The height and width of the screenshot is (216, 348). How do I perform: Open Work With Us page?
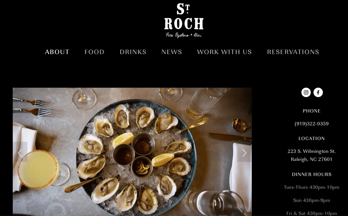pyautogui.click(x=224, y=52)
